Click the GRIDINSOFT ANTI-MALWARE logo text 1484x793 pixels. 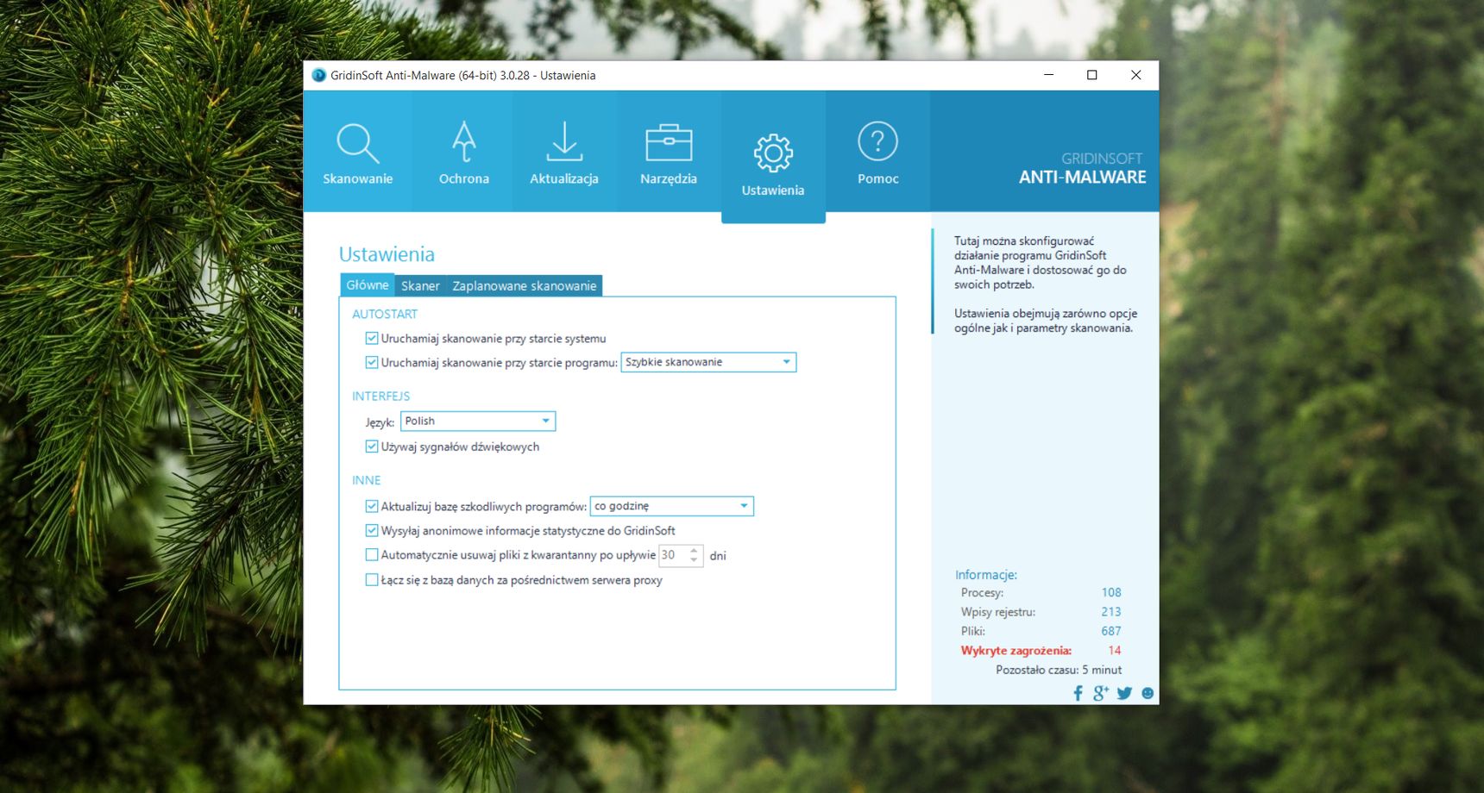[1082, 169]
